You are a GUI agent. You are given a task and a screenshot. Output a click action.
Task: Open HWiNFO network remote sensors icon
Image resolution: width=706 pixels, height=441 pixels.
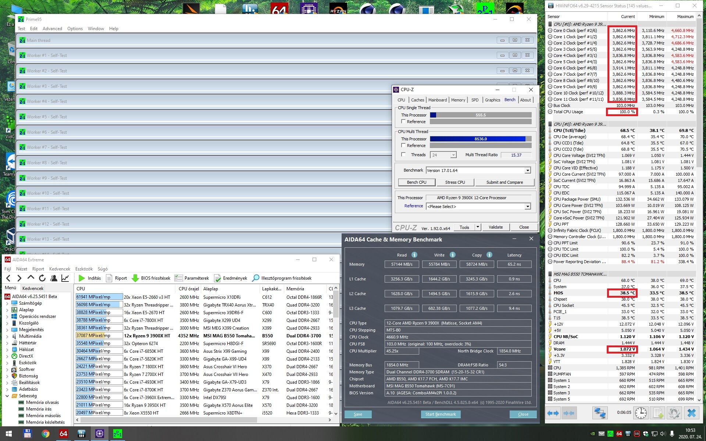(600, 413)
